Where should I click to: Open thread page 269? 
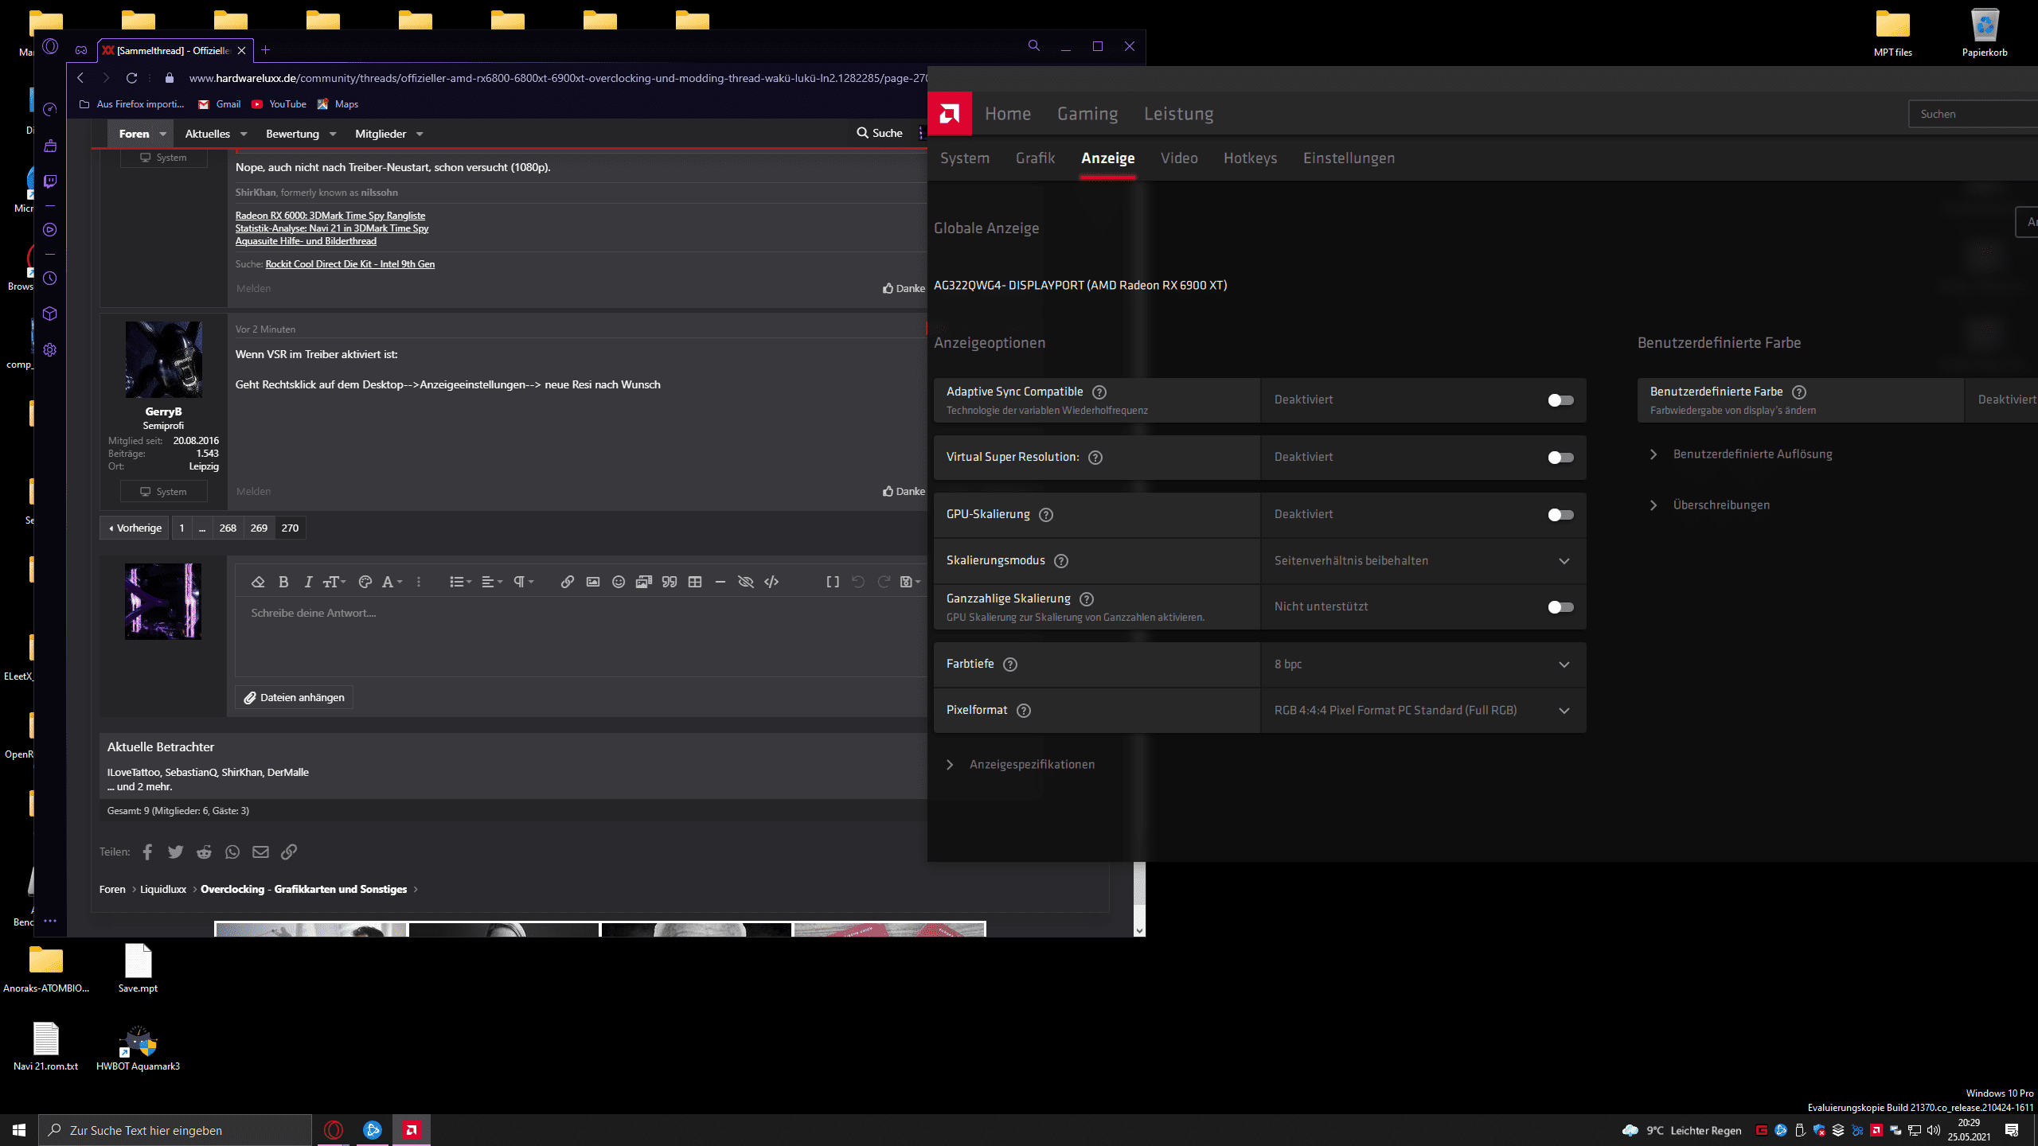(259, 528)
